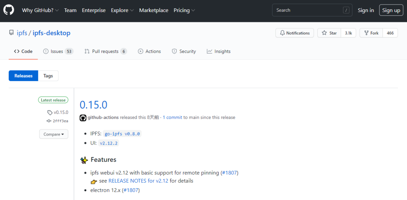
Task: Open the 0.15.0 release title
Action: (x=93, y=105)
